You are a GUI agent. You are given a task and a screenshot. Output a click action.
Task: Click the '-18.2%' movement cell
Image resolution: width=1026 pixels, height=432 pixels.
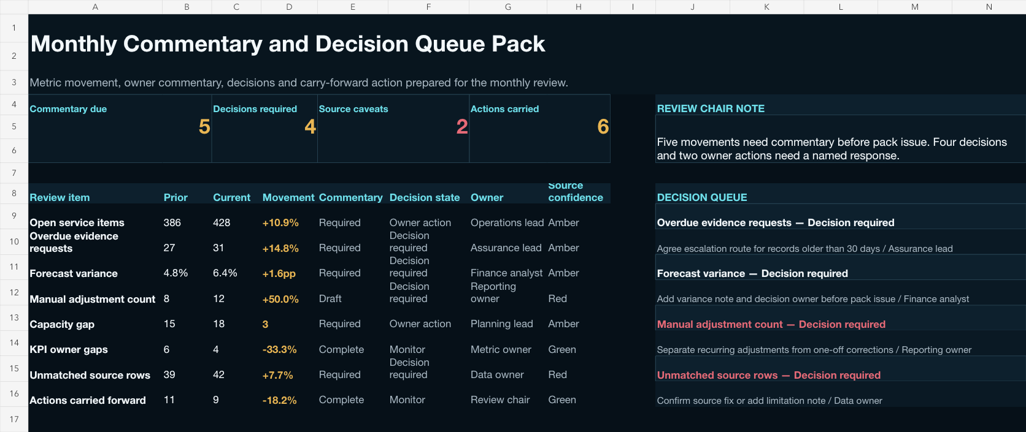click(280, 400)
